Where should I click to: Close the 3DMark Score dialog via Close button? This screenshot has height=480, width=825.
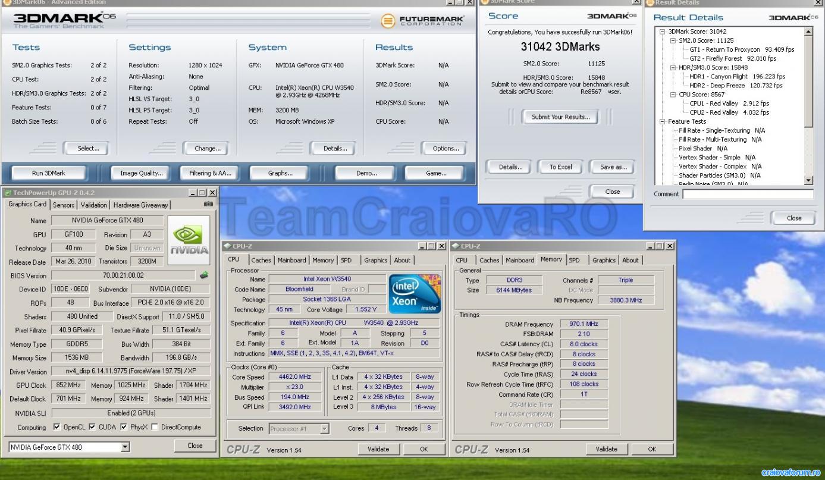pyautogui.click(x=612, y=192)
